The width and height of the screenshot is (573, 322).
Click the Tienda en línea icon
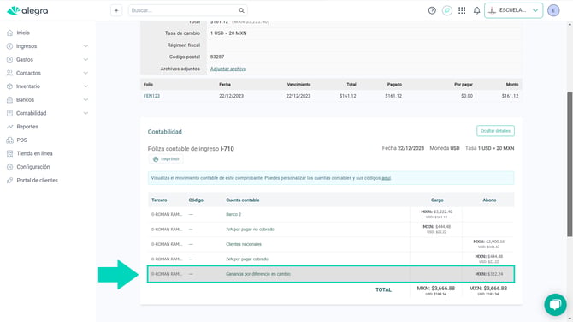tap(10, 153)
